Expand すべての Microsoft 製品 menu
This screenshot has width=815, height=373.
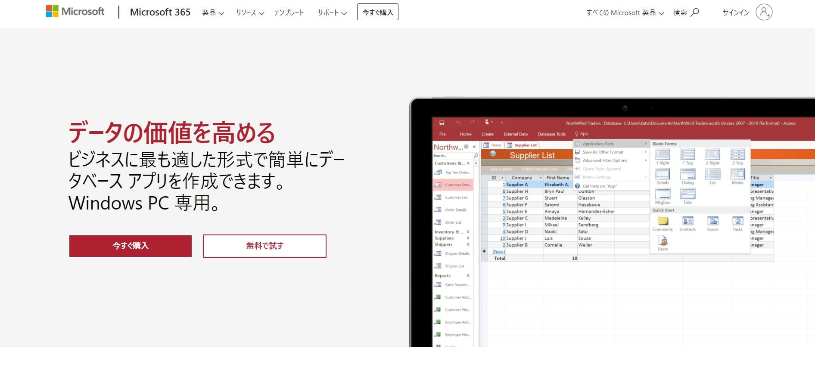(x=625, y=12)
